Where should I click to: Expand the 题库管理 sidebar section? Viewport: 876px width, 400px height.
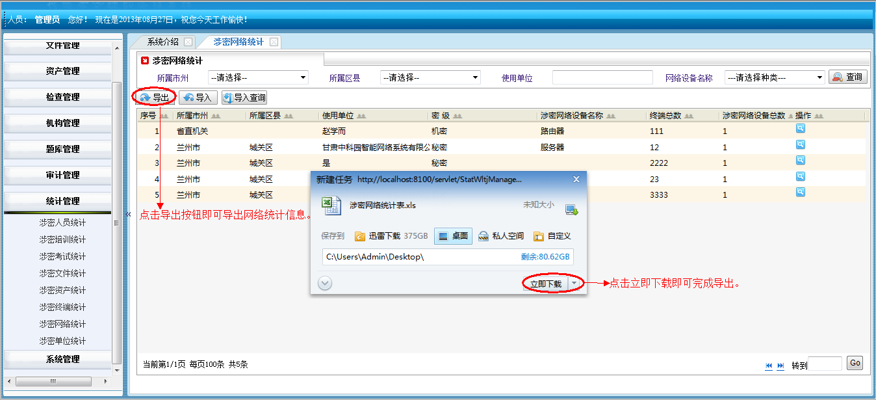point(58,149)
